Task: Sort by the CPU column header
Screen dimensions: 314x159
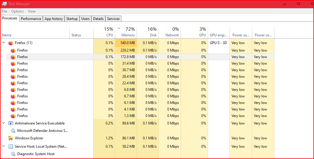Action: 104,32
